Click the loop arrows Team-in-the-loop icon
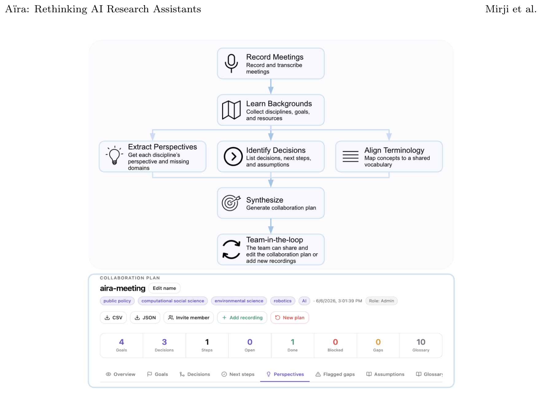The image size is (541, 393). coord(231,250)
